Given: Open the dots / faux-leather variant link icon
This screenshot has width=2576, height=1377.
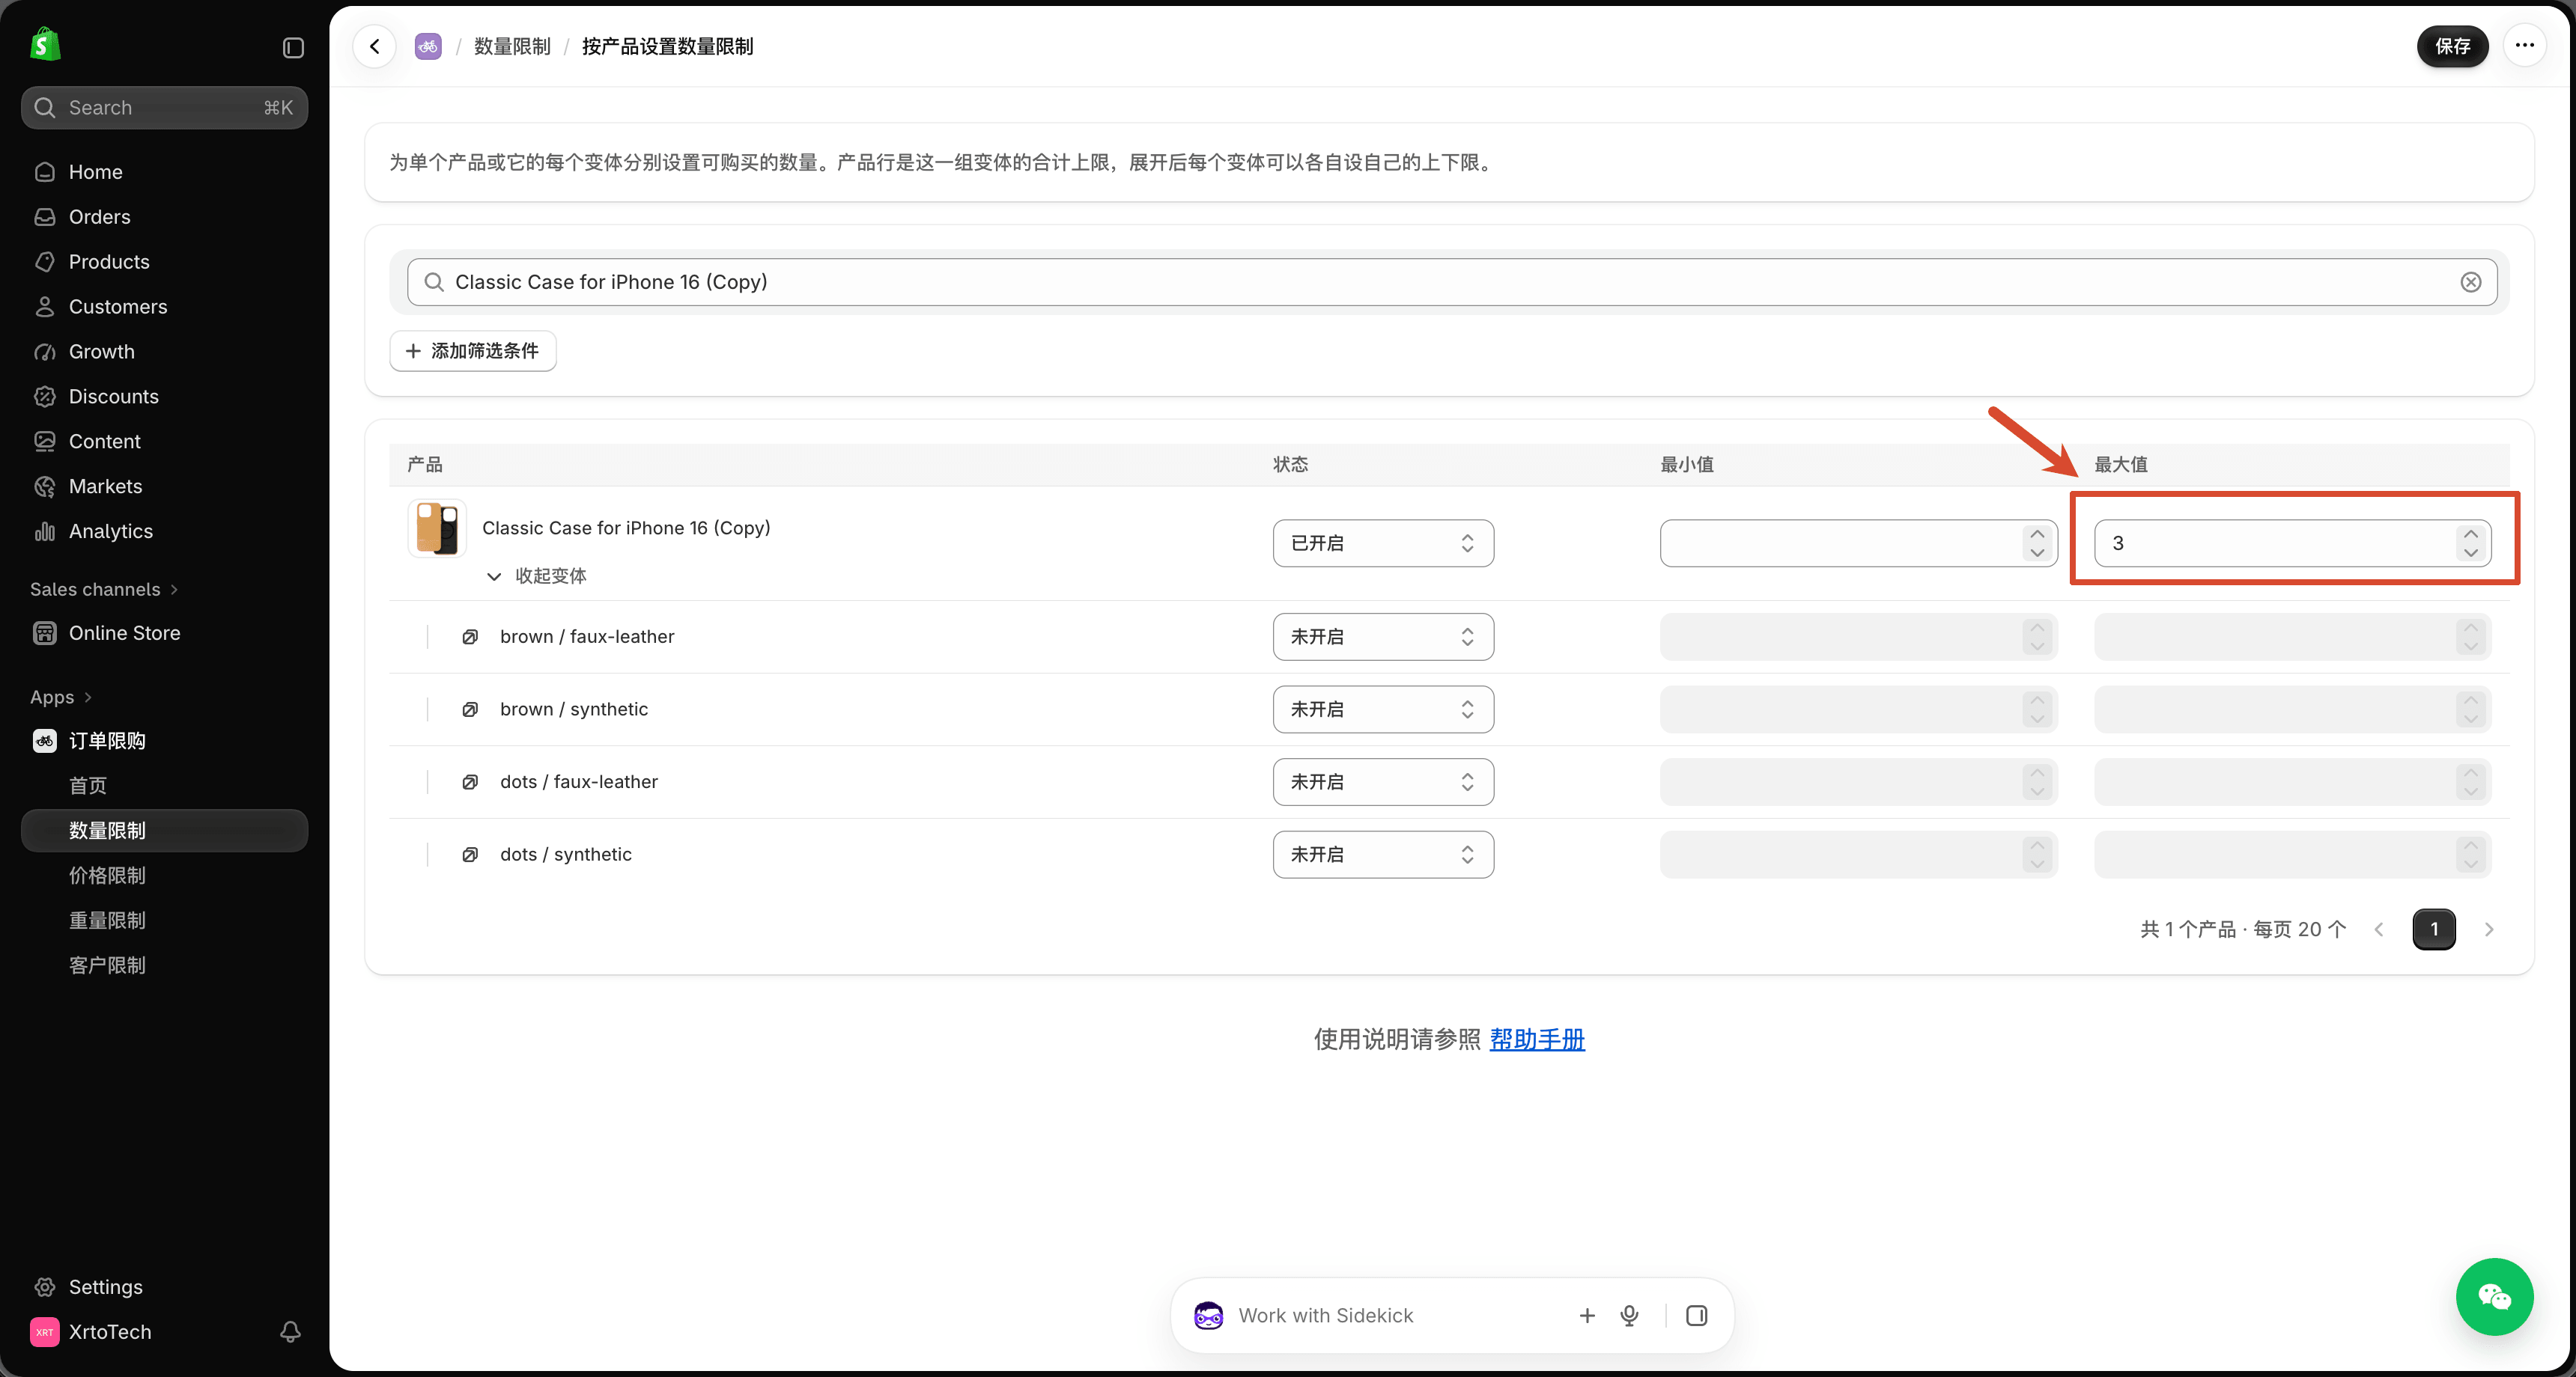Looking at the screenshot, I should point(470,781).
